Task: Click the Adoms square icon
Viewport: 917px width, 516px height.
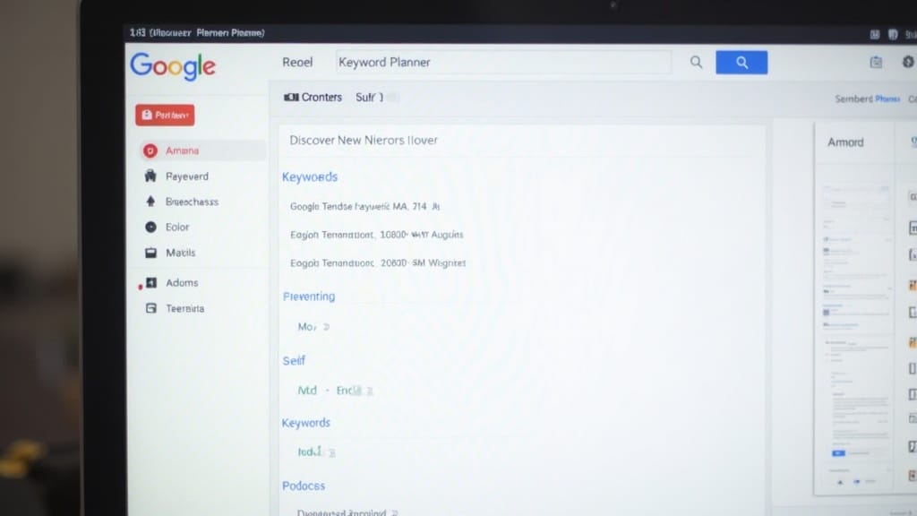Action: tap(150, 282)
